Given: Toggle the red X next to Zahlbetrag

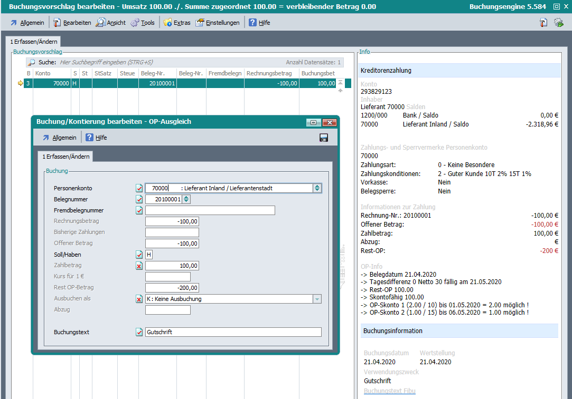Looking at the screenshot, I should tap(139, 266).
